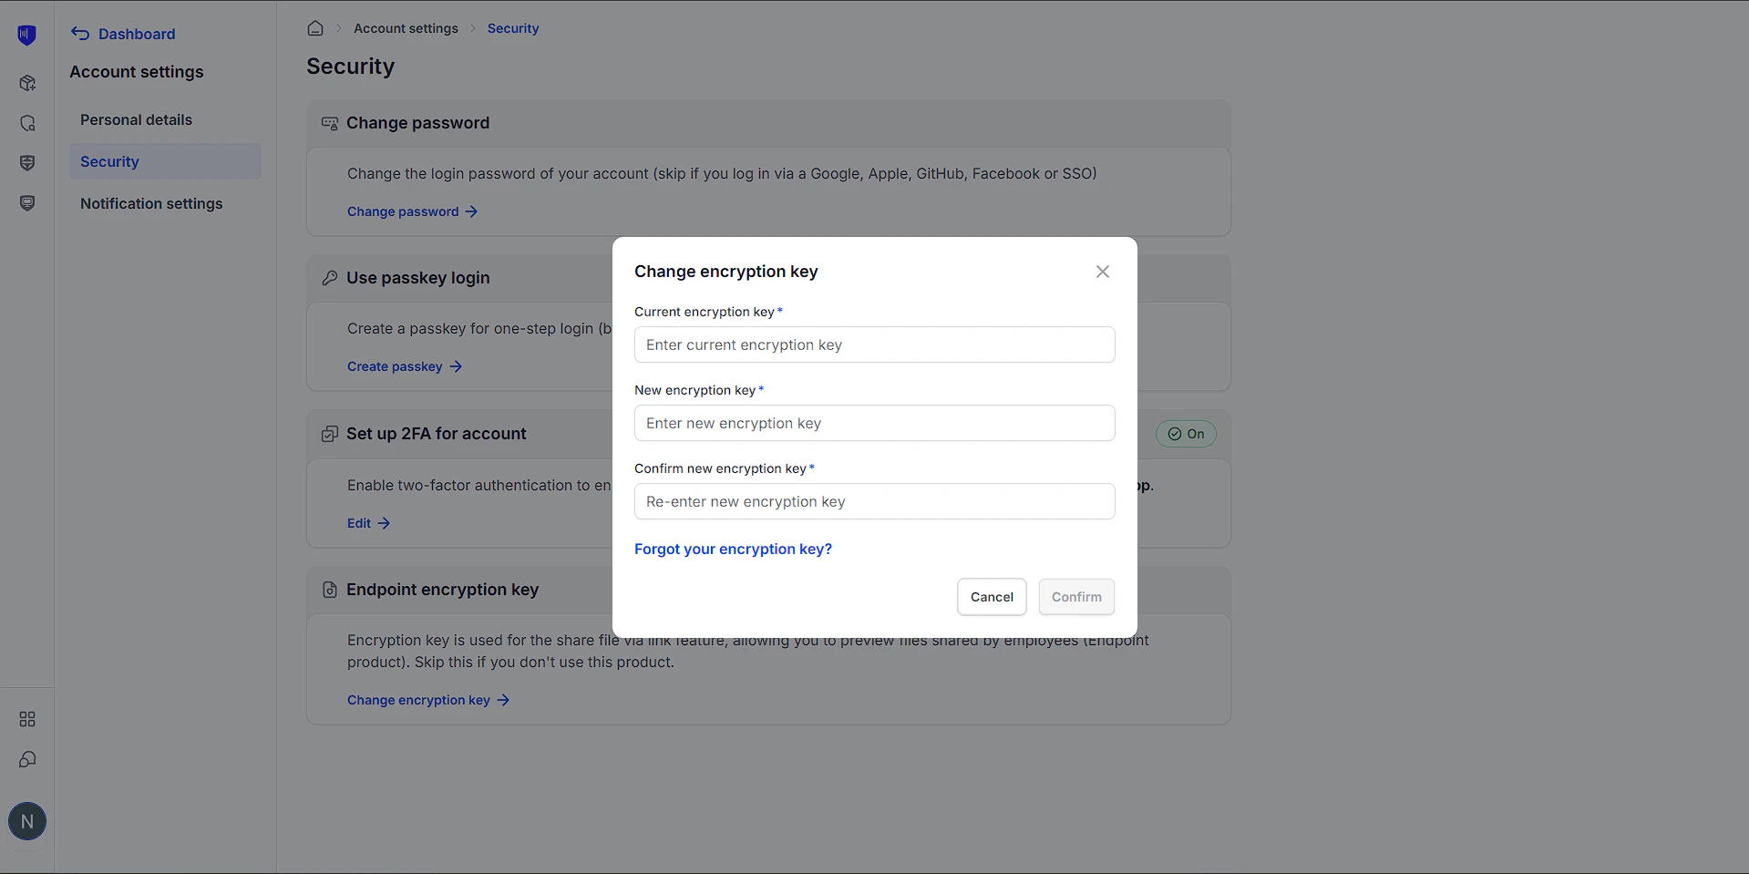Open the search-document icon in the left rail
Image resolution: width=1749 pixels, height=874 pixels.
pos(27,123)
